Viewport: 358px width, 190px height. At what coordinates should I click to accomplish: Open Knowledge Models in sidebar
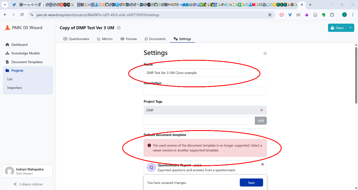(x=25, y=53)
